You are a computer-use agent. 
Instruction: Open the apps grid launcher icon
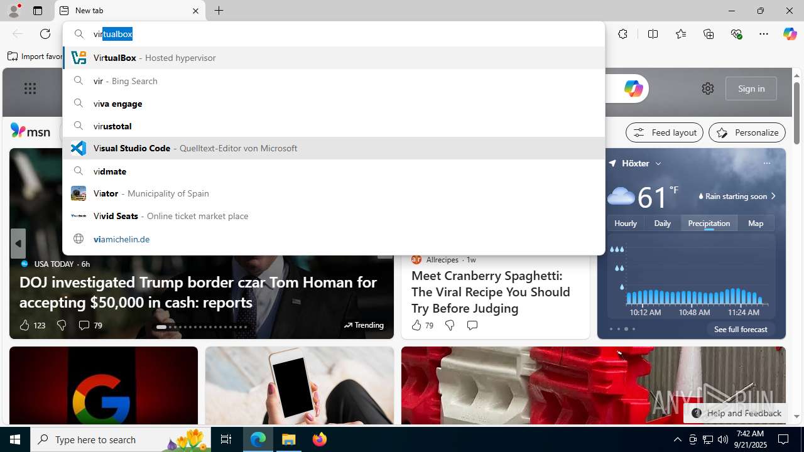click(30, 89)
